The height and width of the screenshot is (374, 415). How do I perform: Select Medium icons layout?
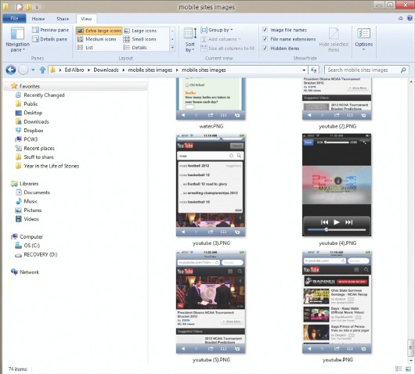pyautogui.click(x=96, y=39)
